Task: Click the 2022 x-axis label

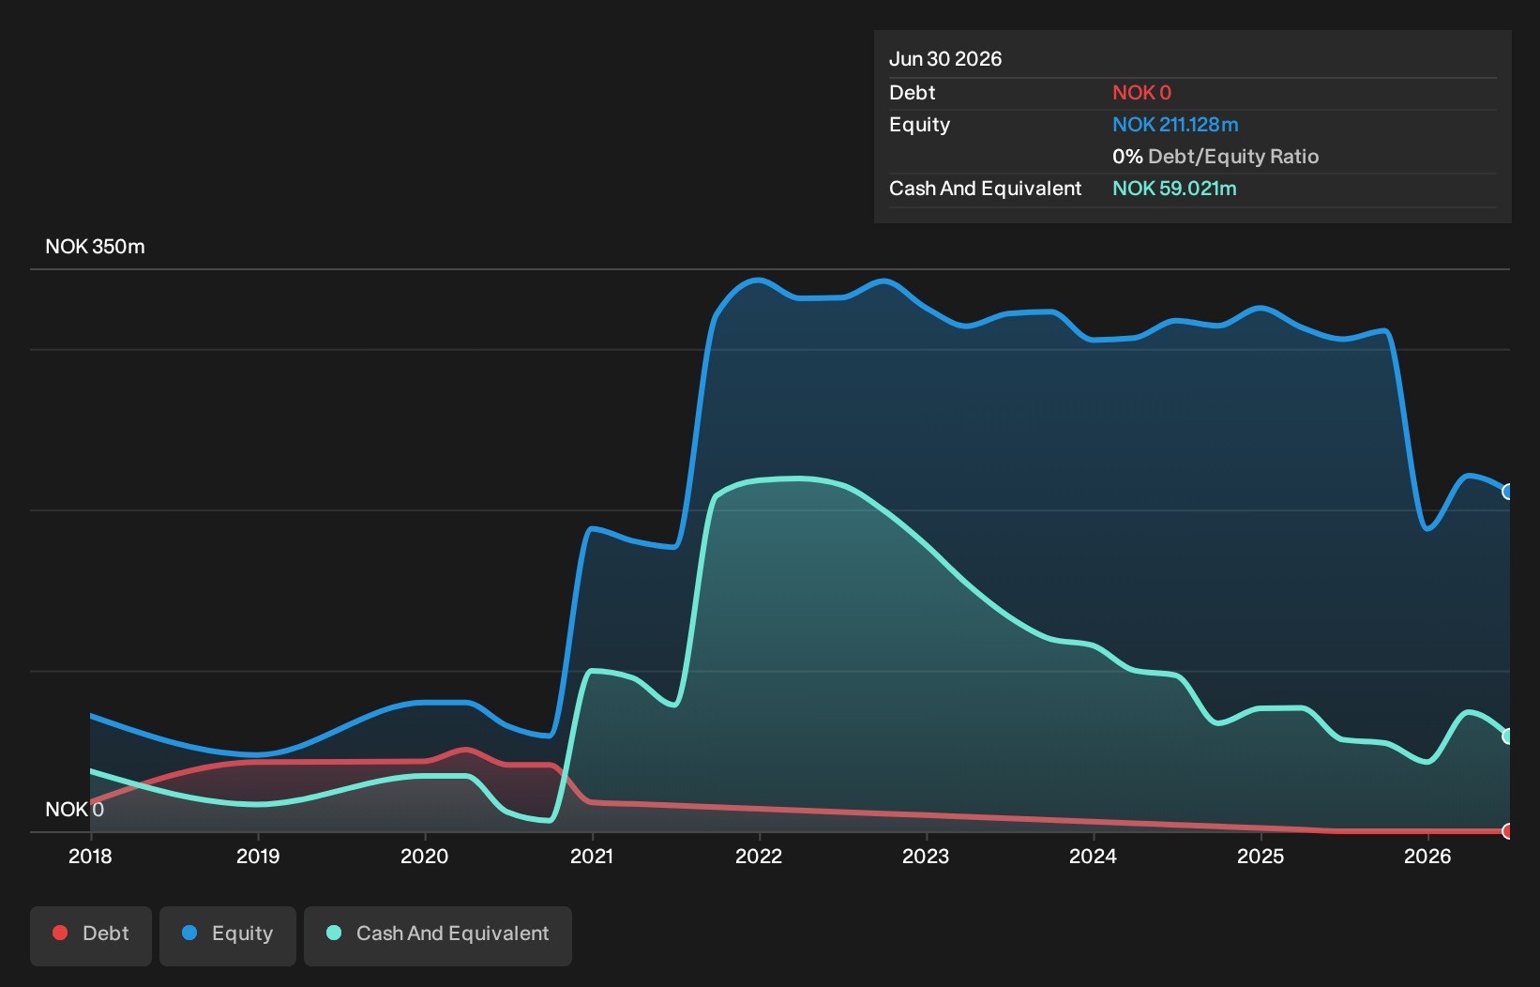Action: [x=759, y=857]
